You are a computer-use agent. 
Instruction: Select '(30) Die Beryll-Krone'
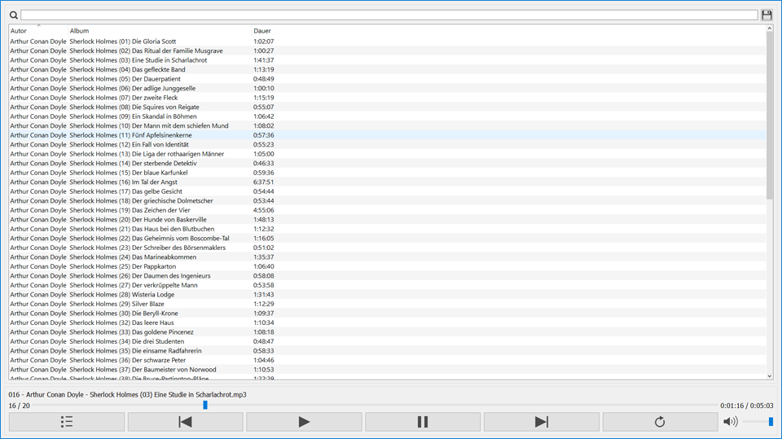pyautogui.click(x=388, y=314)
